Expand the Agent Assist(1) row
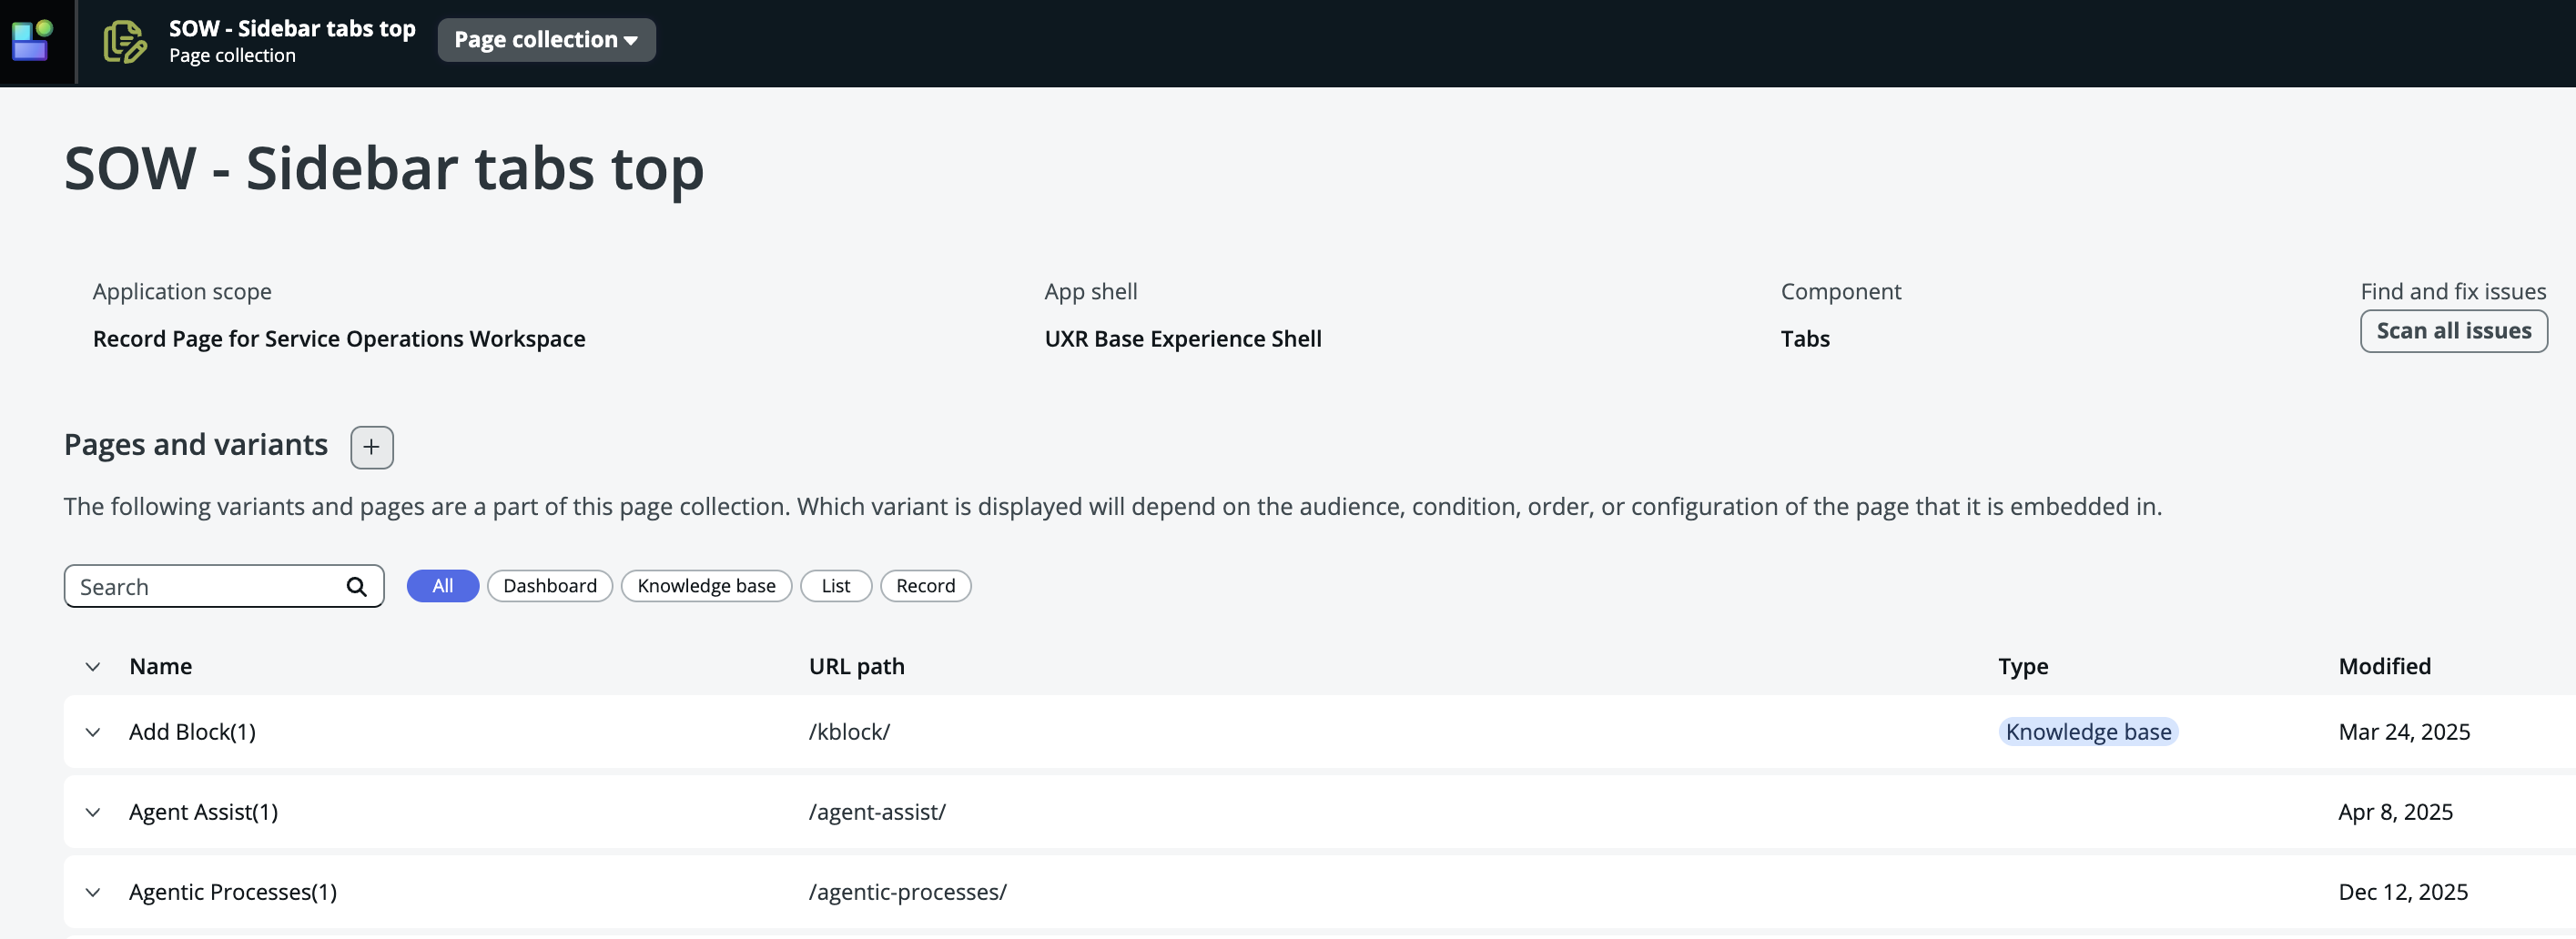 93,812
